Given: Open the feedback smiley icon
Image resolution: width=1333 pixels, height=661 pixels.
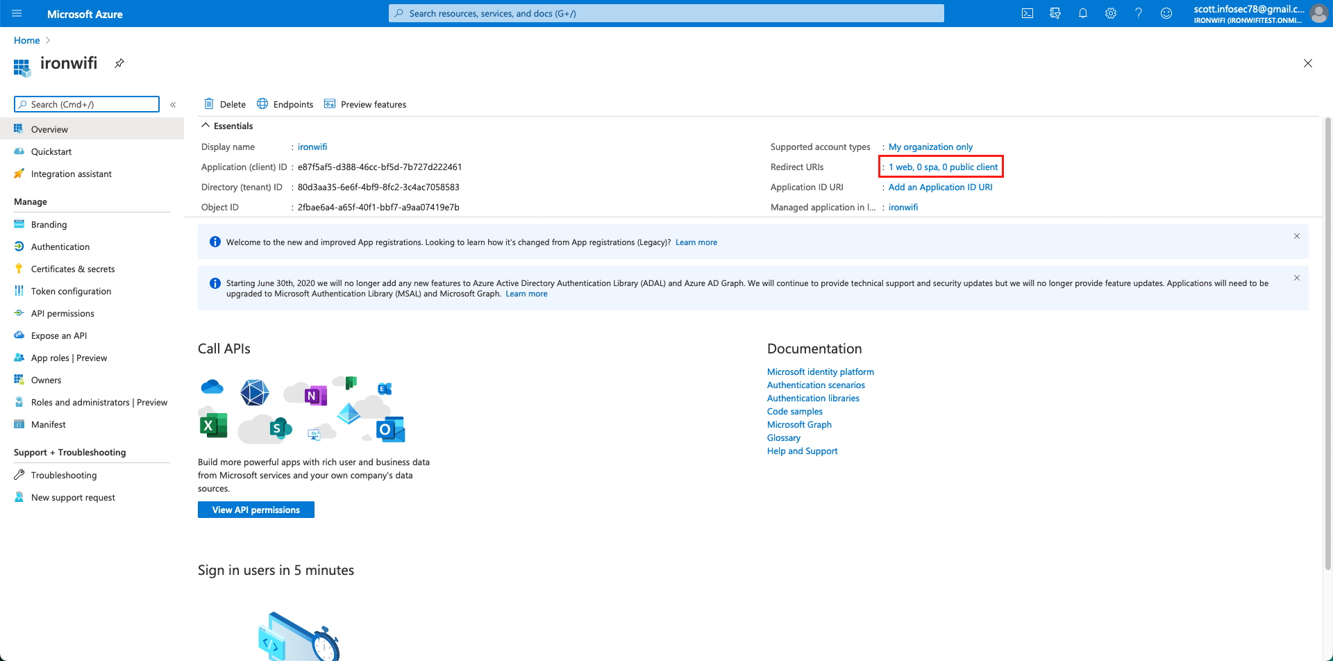Looking at the screenshot, I should pos(1166,13).
